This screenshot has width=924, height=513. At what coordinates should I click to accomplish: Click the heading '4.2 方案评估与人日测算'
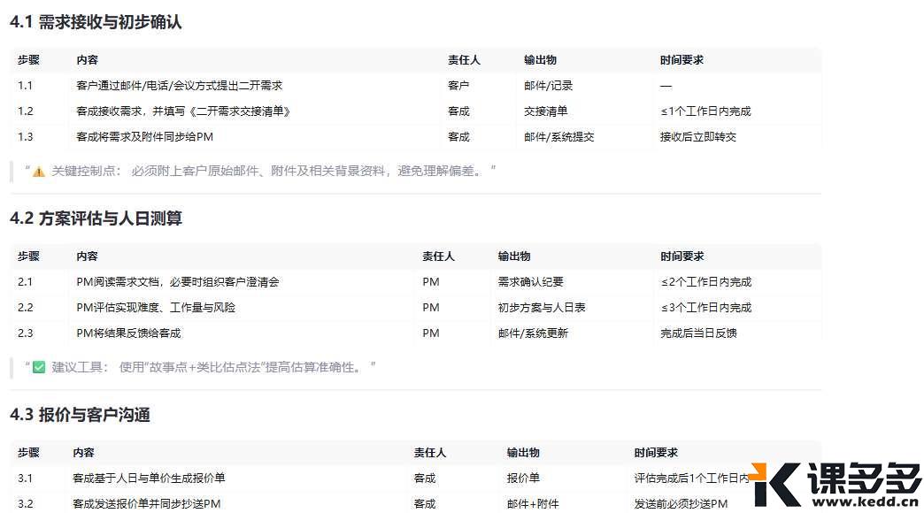point(96,218)
